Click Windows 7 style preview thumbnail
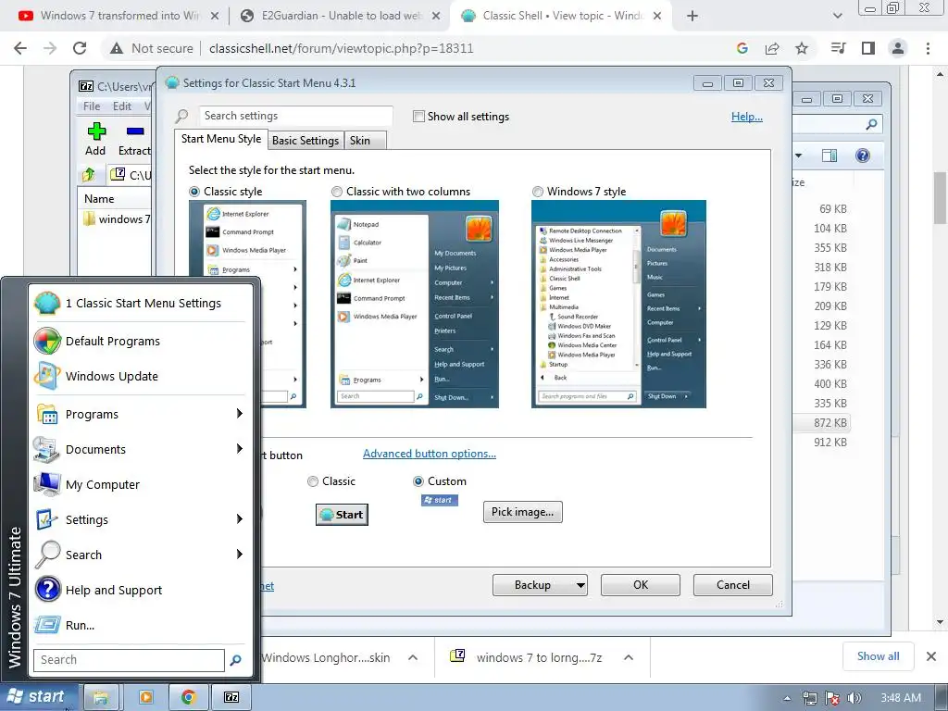 pos(618,304)
